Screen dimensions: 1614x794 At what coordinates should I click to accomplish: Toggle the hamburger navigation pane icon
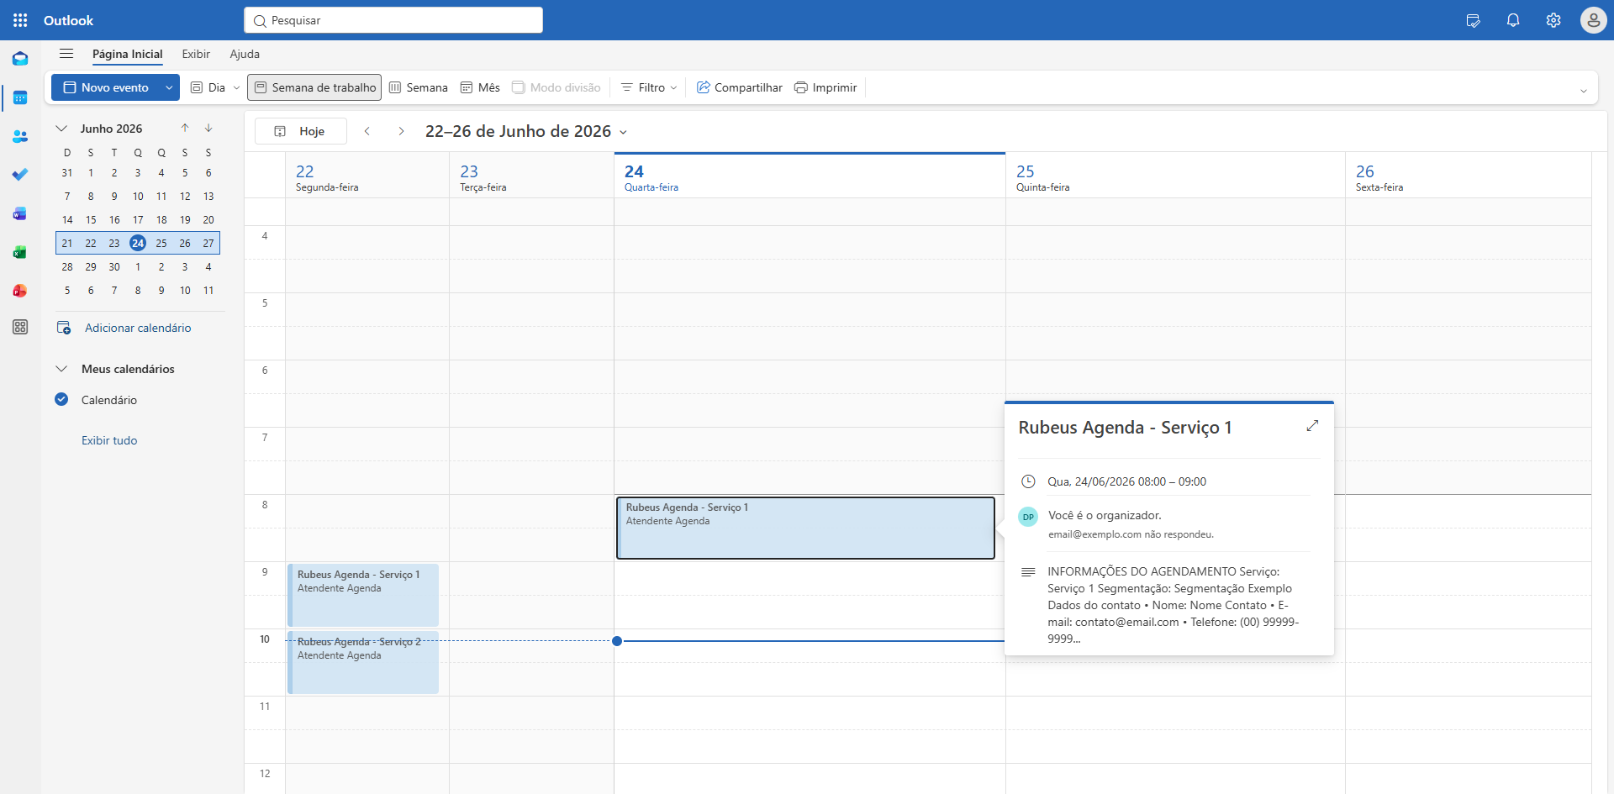[x=66, y=54]
